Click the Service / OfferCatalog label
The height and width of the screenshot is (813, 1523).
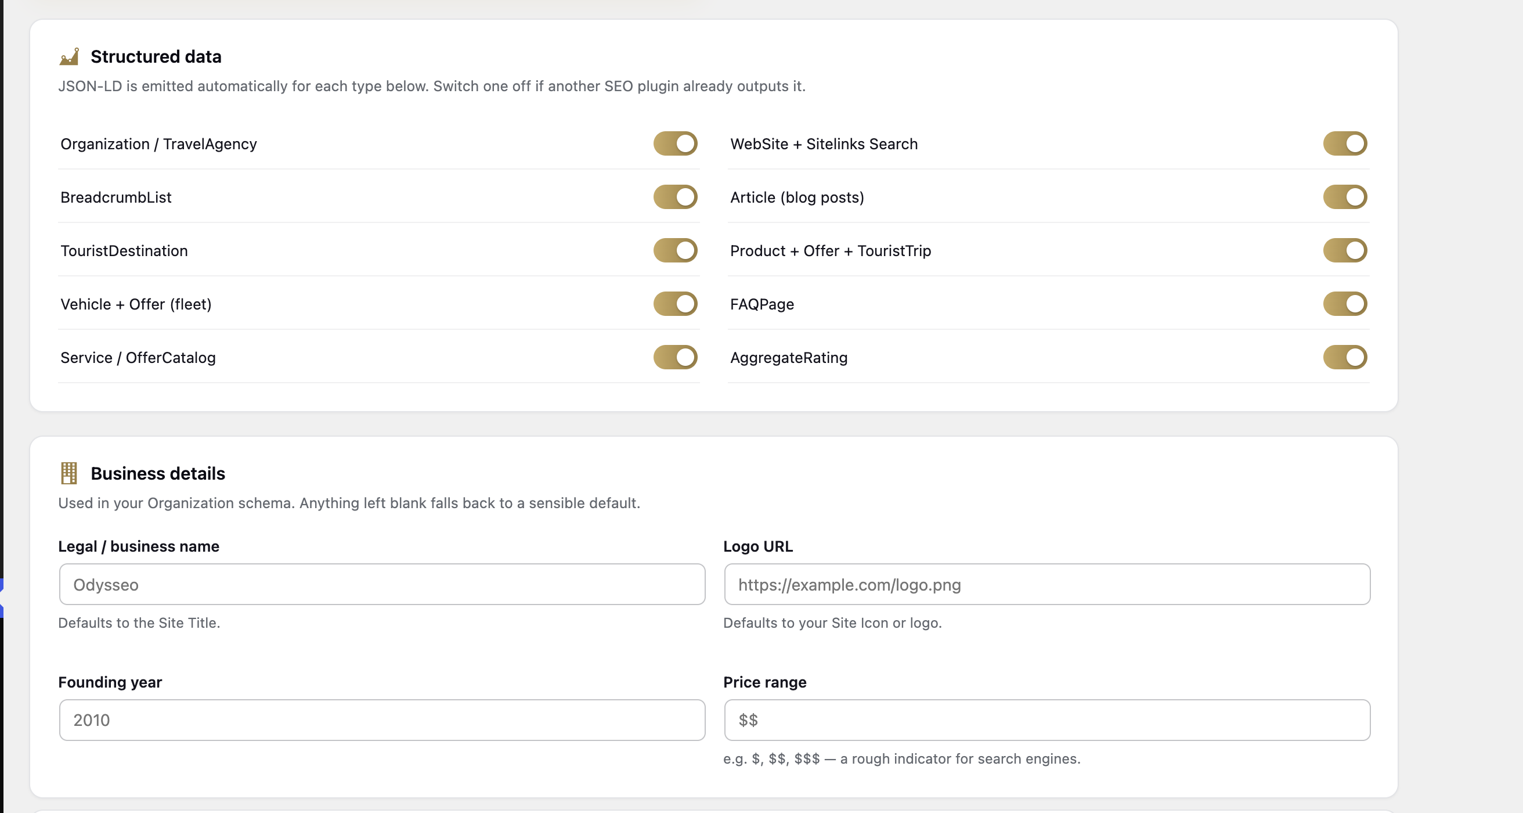[138, 357]
